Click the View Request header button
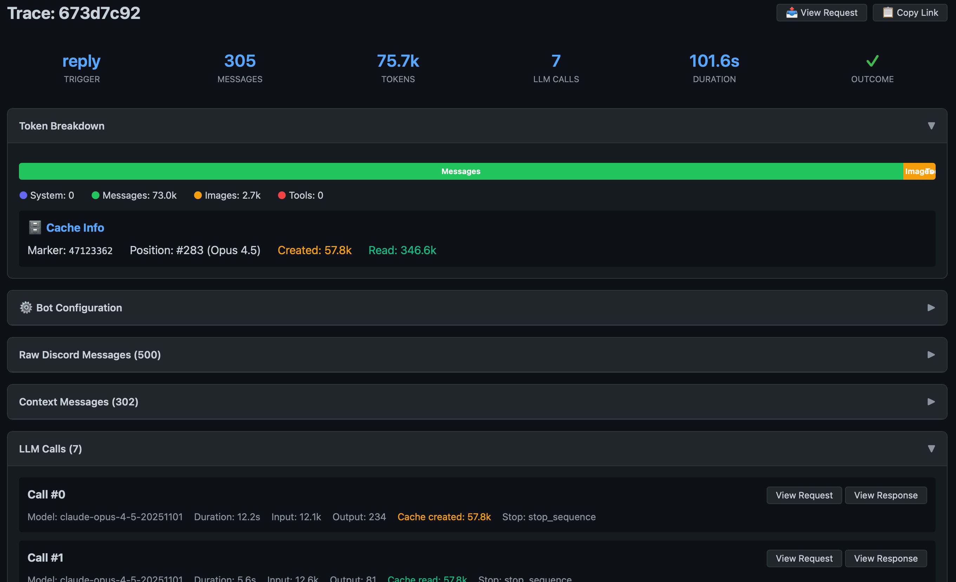The height and width of the screenshot is (582, 956). pos(821,12)
